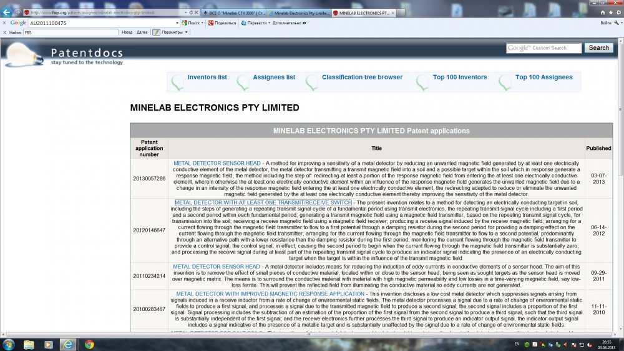Close the Find bar with its X
Image resolution: width=624 pixels, height=351 pixels.
click(x=4, y=32)
